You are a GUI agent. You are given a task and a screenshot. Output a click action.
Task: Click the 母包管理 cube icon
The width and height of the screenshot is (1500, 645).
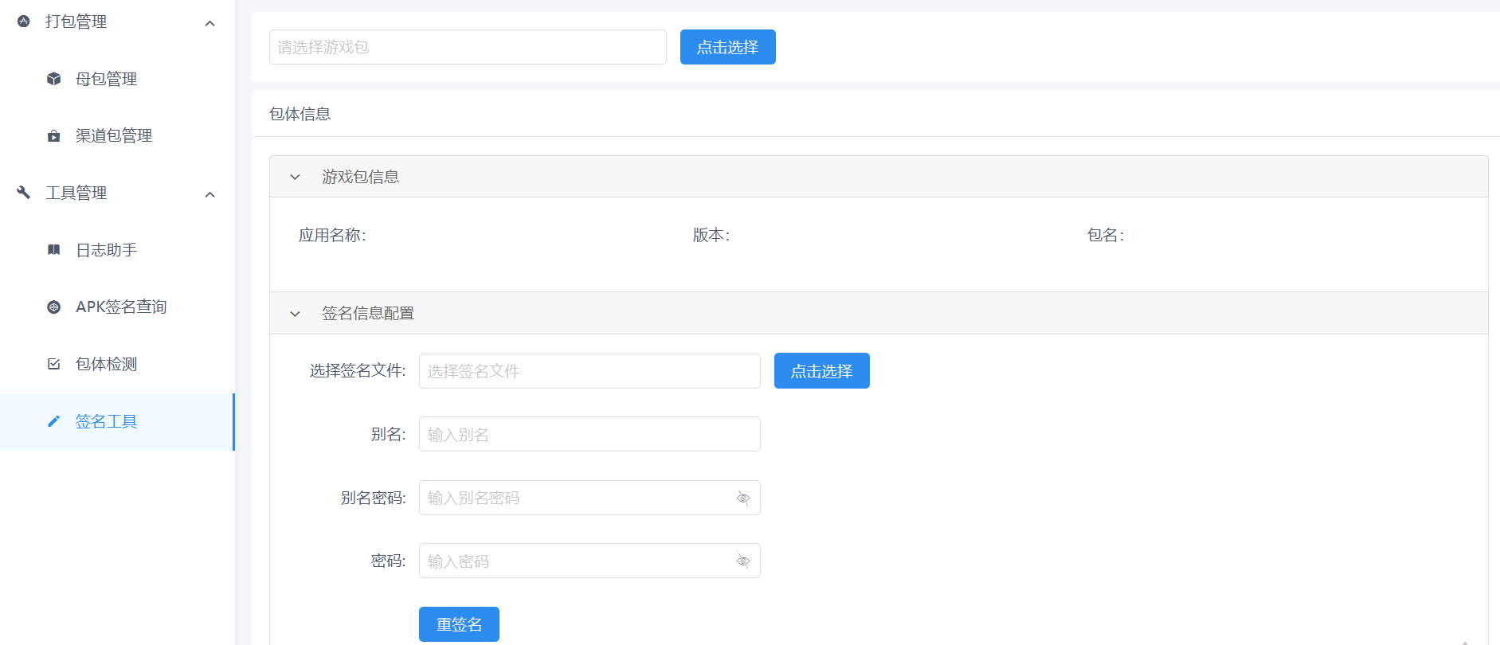click(x=54, y=79)
